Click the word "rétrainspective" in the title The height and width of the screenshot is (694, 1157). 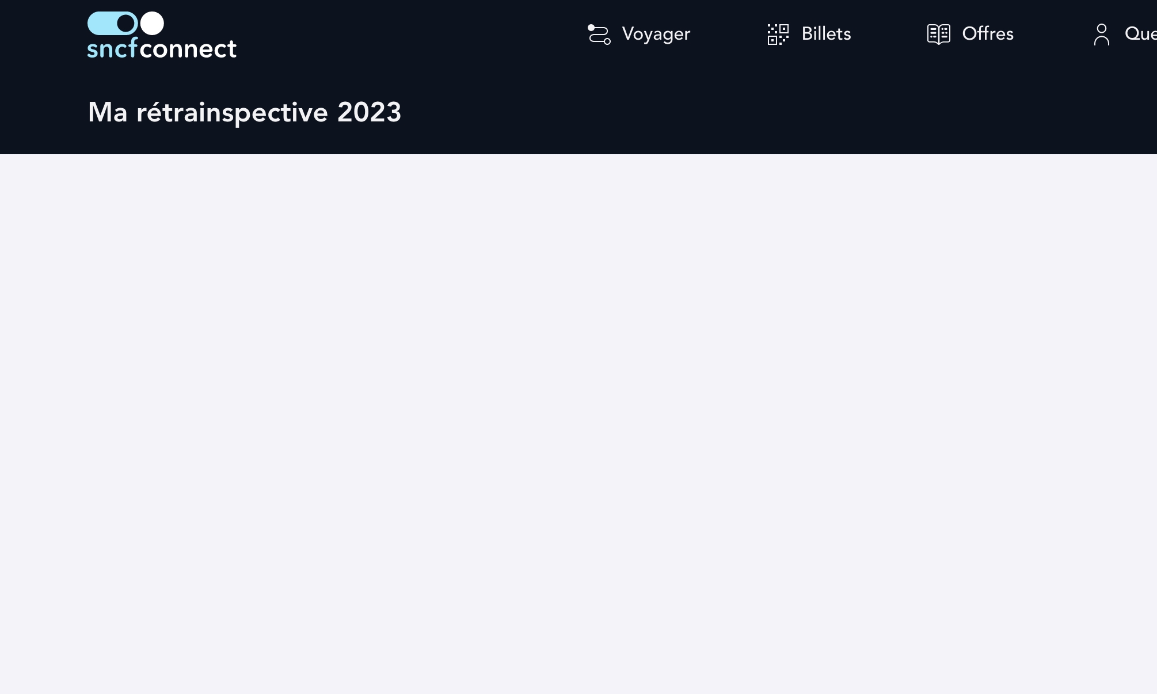point(233,112)
